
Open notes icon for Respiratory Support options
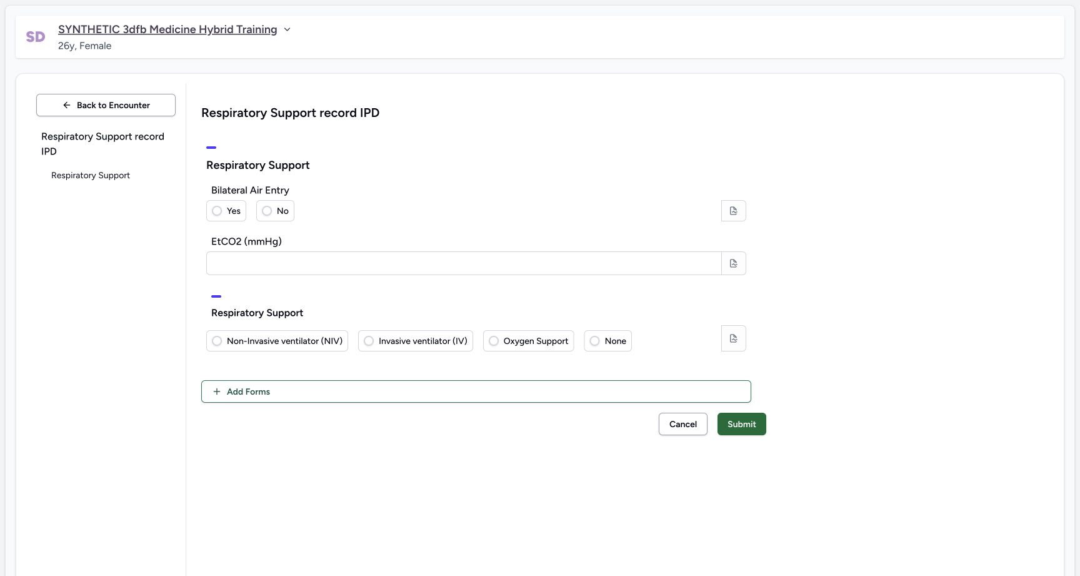(x=733, y=338)
